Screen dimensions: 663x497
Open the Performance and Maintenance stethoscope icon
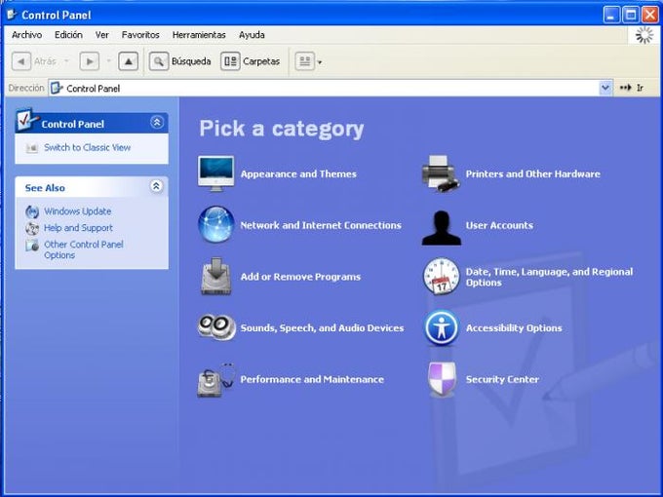click(216, 379)
